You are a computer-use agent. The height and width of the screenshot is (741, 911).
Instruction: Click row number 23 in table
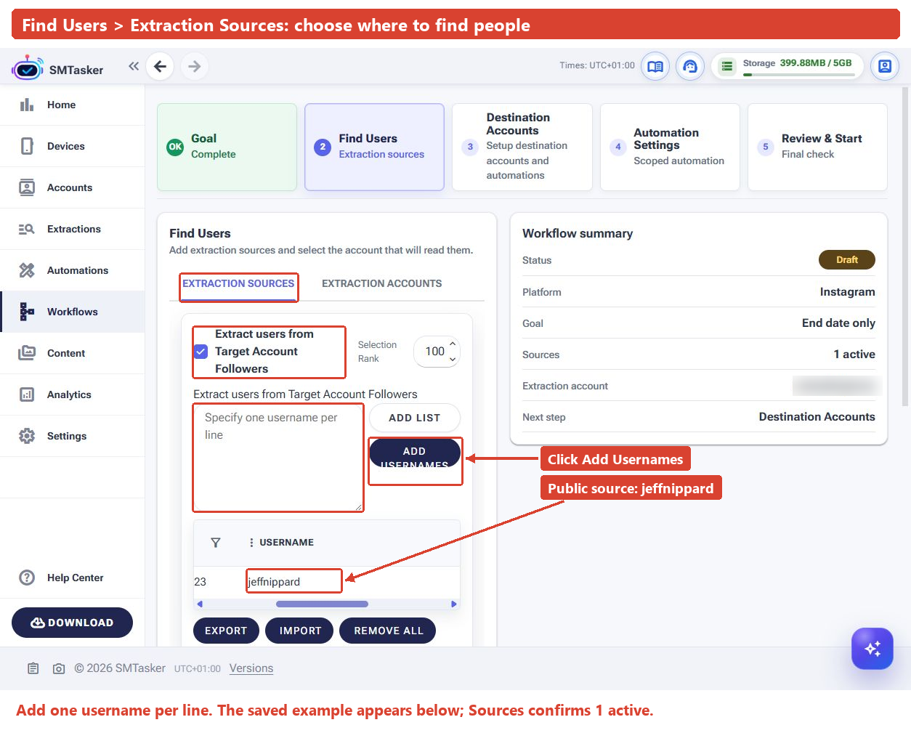(x=201, y=582)
